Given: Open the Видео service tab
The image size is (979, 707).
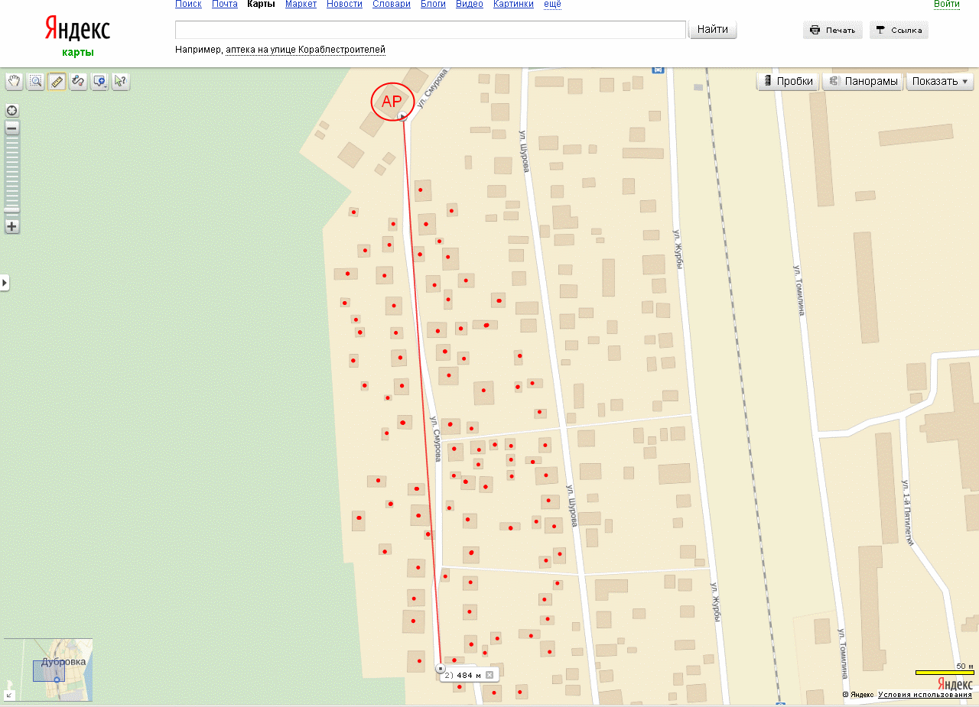Looking at the screenshot, I should click(x=470, y=5).
